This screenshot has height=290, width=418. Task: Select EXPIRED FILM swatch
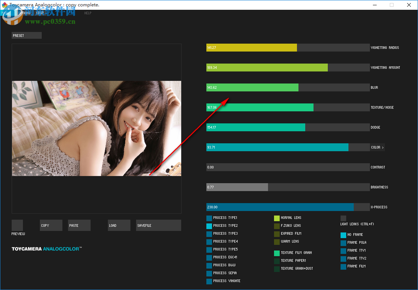tap(277, 234)
